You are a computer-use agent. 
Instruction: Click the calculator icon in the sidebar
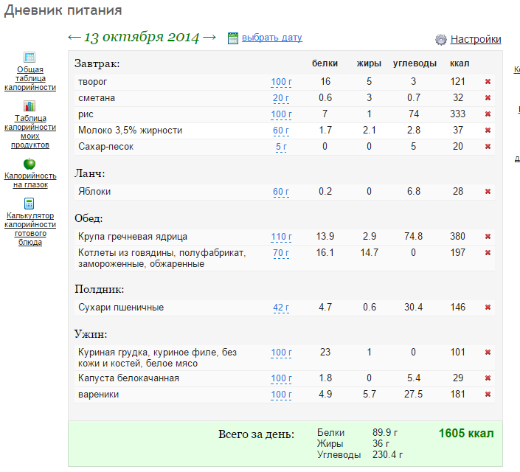[30, 204]
